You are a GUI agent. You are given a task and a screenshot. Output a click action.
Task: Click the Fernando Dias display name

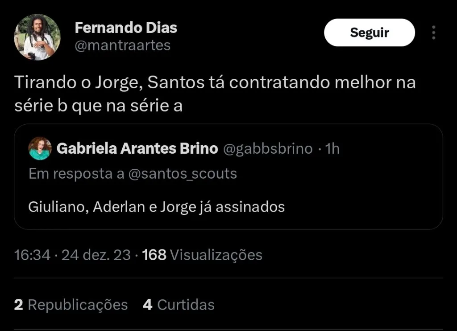126,28
